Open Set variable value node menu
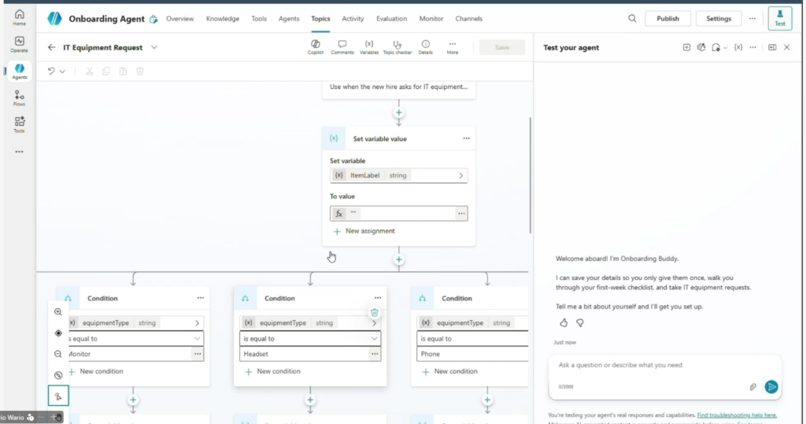The width and height of the screenshot is (806, 424). pyautogui.click(x=466, y=138)
